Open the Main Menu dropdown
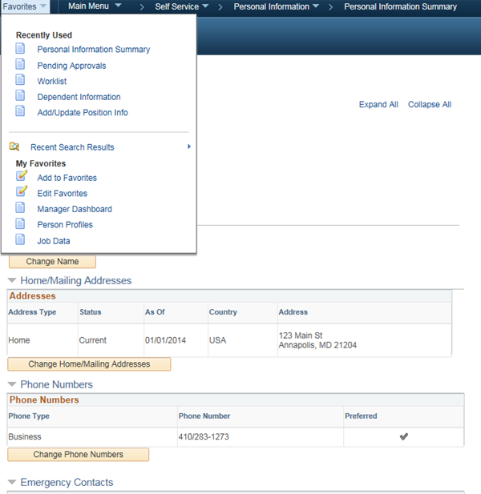 click(x=95, y=6)
